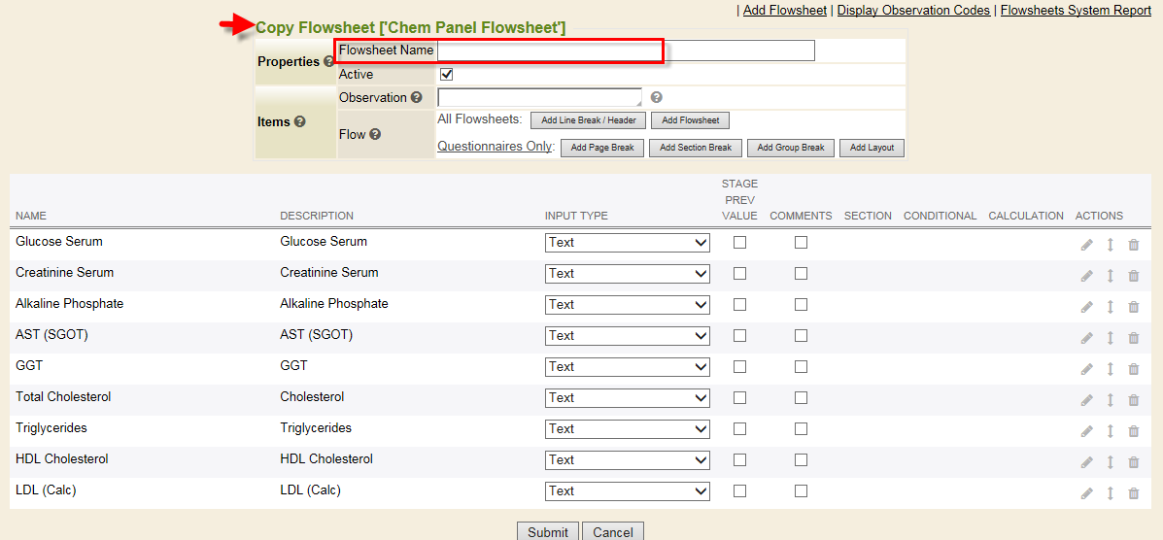Enable Stage Prev Value for Glucose Serum

[x=739, y=243]
